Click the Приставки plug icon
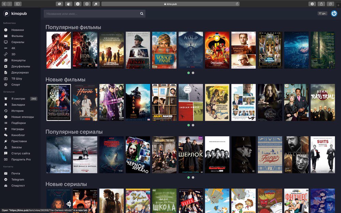The image size is (341, 213). (6, 141)
